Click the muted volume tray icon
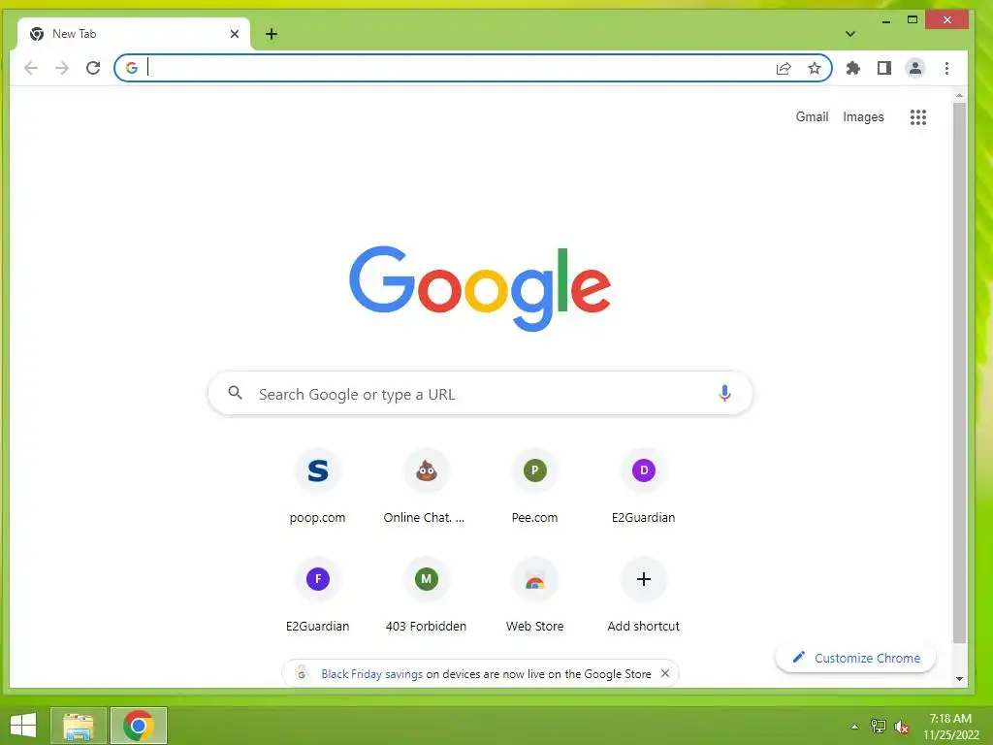Viewport: 993px width, 745px height. click(x=902, y=727)
